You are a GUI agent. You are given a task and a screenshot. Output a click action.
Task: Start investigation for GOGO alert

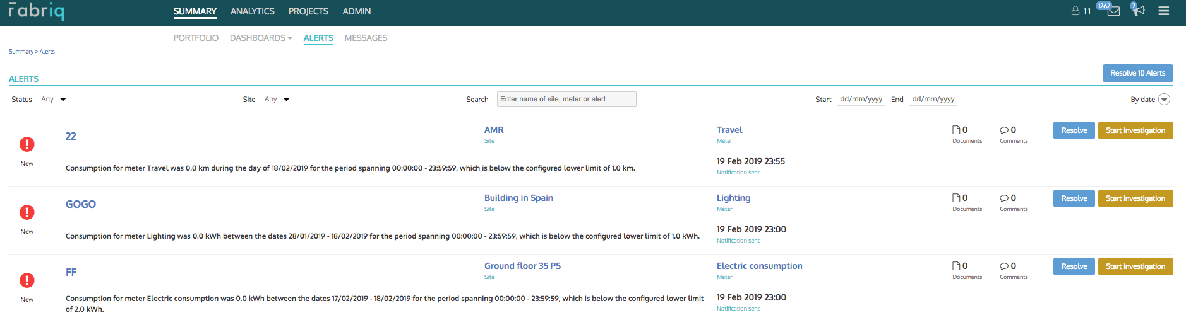point(1135,198)
